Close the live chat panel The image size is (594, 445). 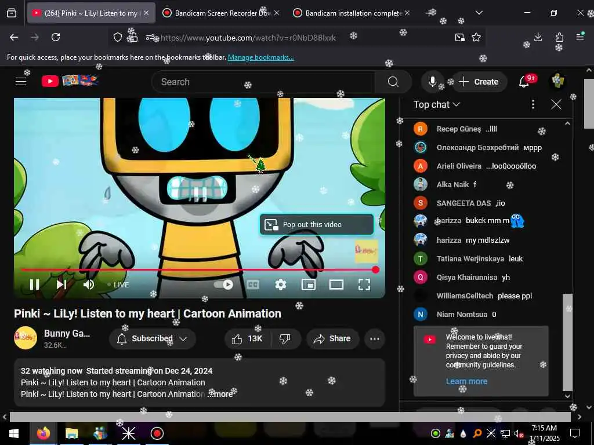[556, 104]
